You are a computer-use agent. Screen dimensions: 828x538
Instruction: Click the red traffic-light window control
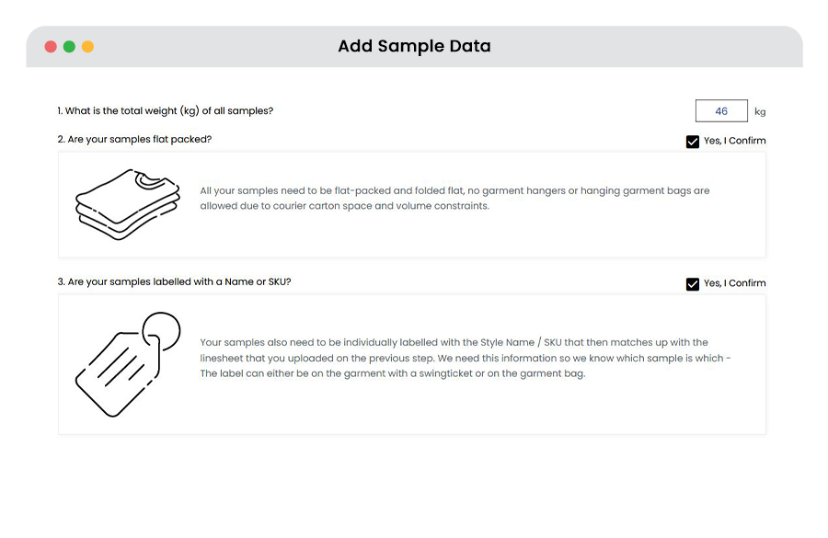pyautogui.click(x=51, y=45)
